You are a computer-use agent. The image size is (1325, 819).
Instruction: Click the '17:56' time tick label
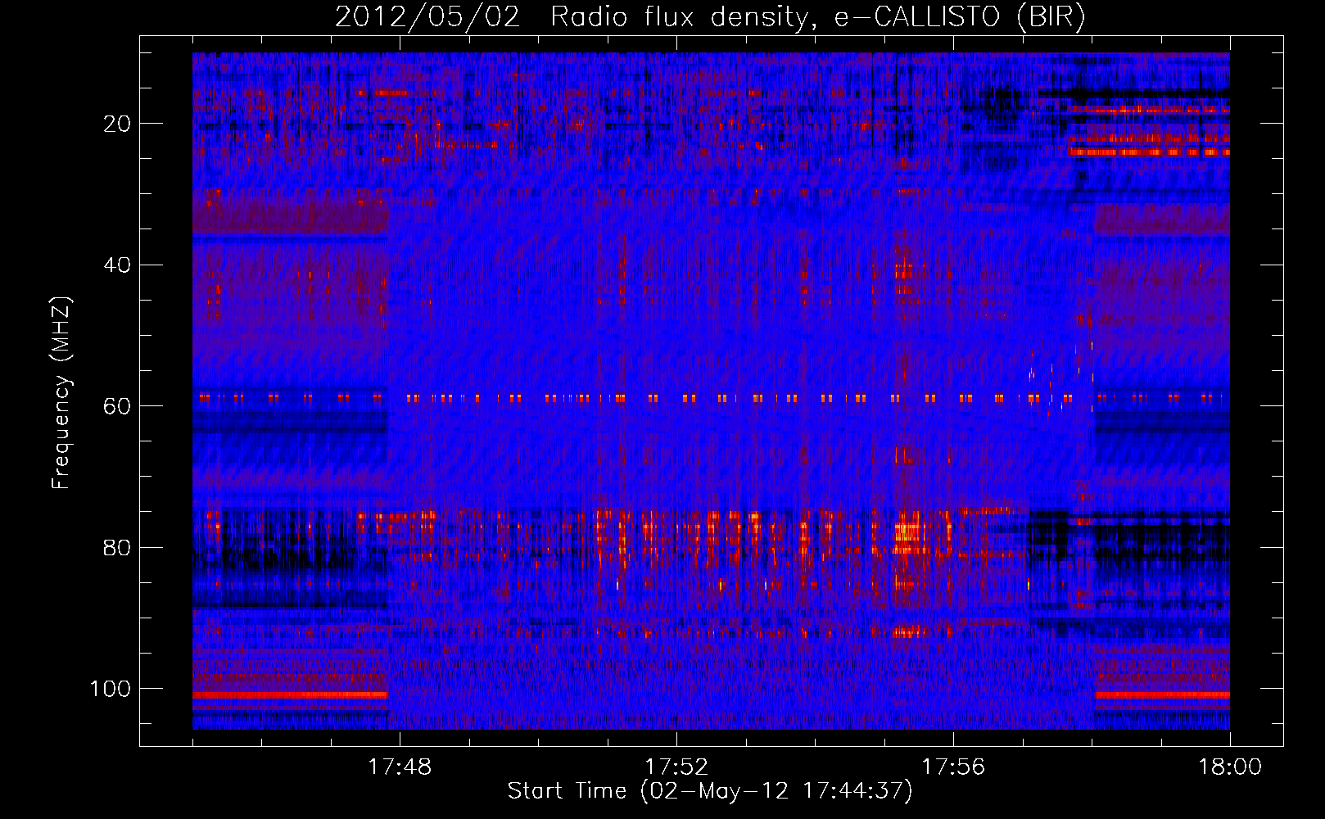pos(953,767)
